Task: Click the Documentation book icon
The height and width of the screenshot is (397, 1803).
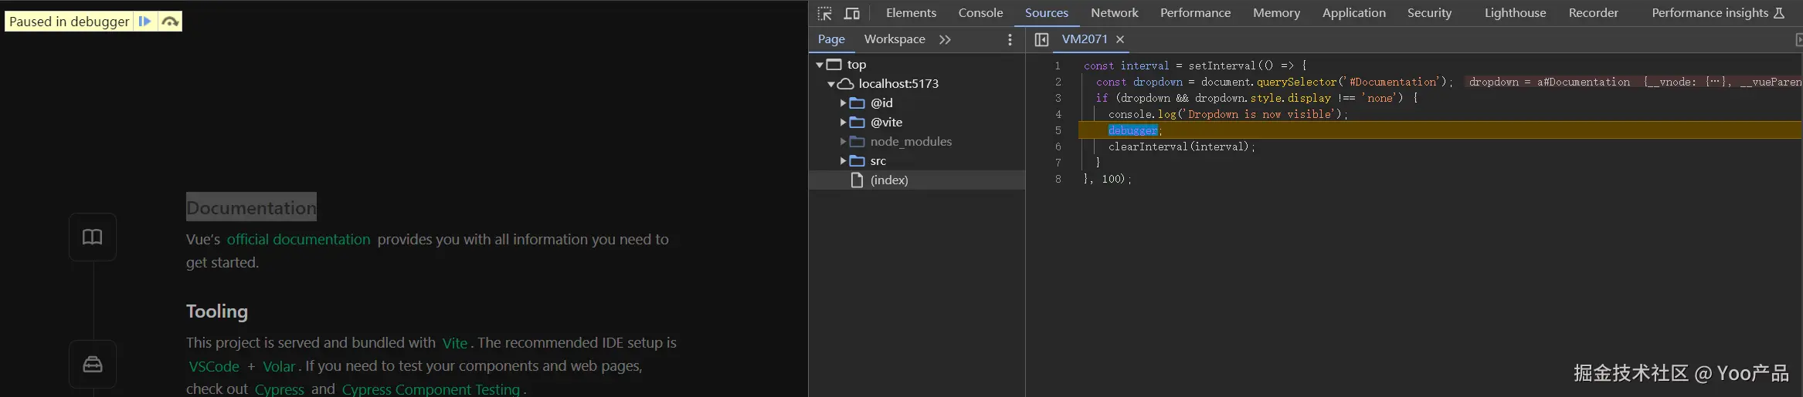Action: click(x=93, y=237)
